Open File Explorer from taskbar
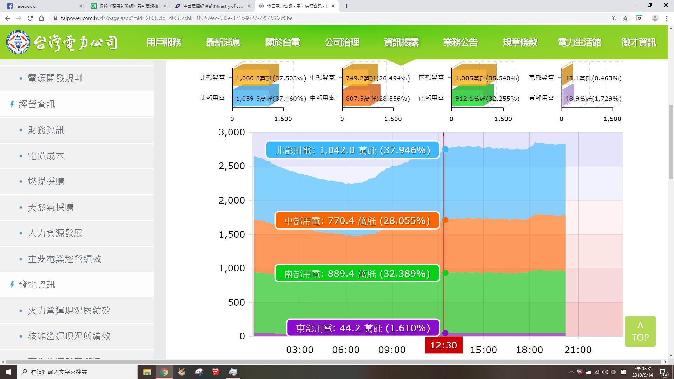The image size is (674, 379). coord(147,372)
